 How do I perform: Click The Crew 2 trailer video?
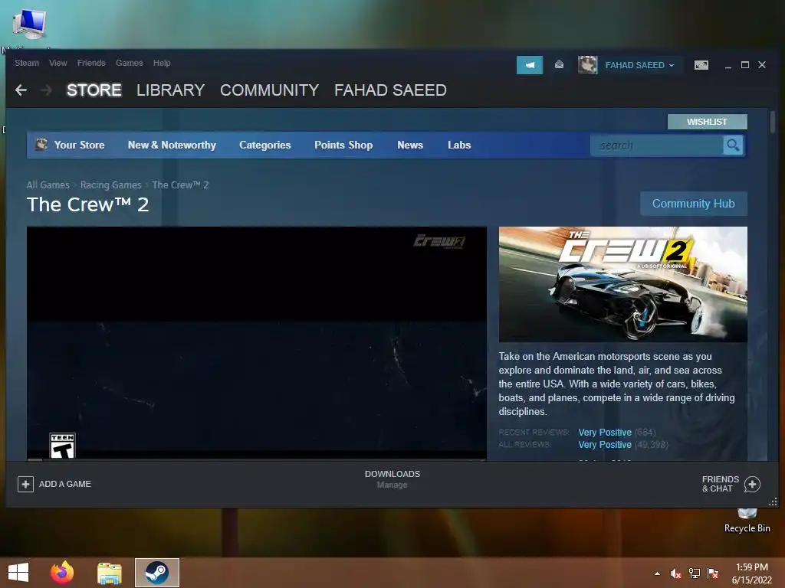tap(257, 343)
